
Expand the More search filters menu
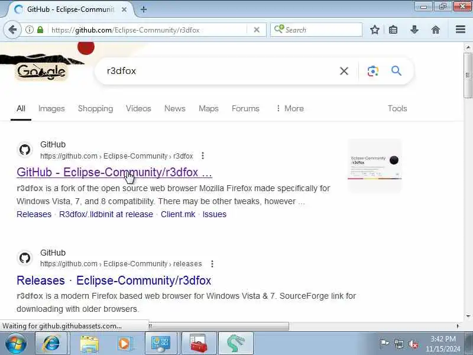[x=290, y=109]
